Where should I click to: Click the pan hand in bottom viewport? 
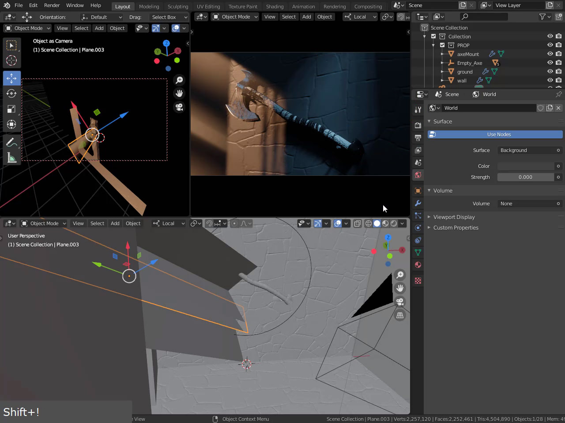400,288
